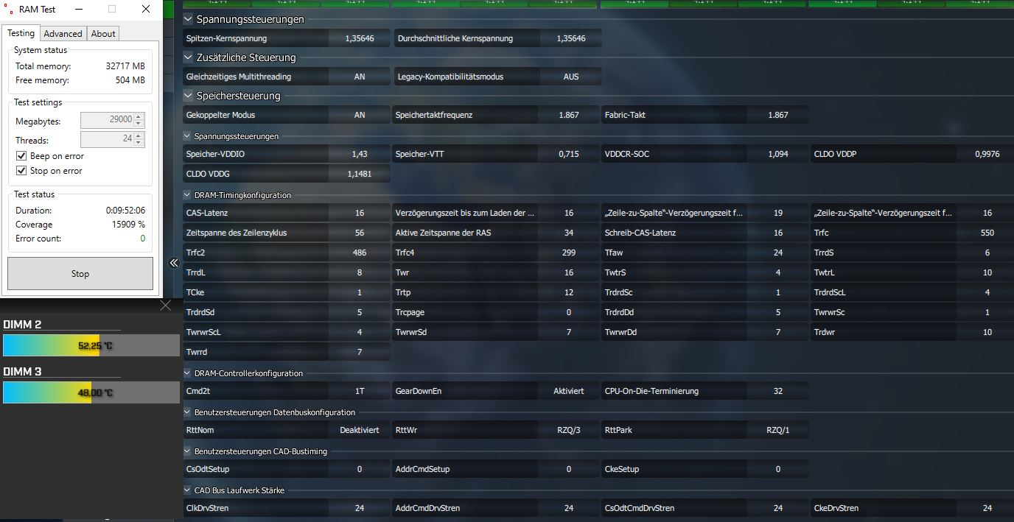
Task: Click the CLDO VDDP value 0,9976
Action: (x=987, y=154)
